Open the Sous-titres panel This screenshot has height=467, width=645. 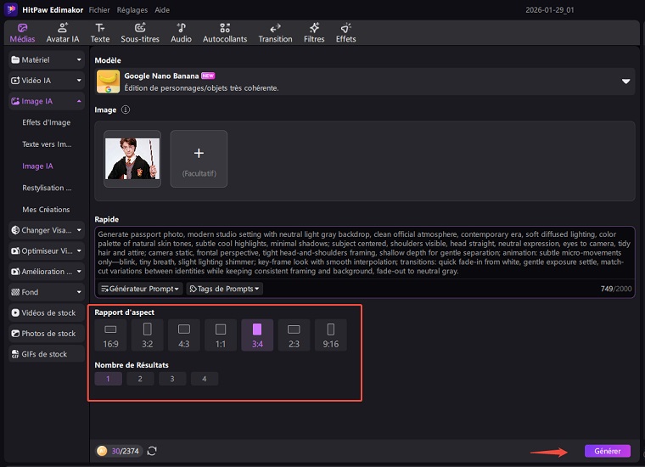(140, 33)
